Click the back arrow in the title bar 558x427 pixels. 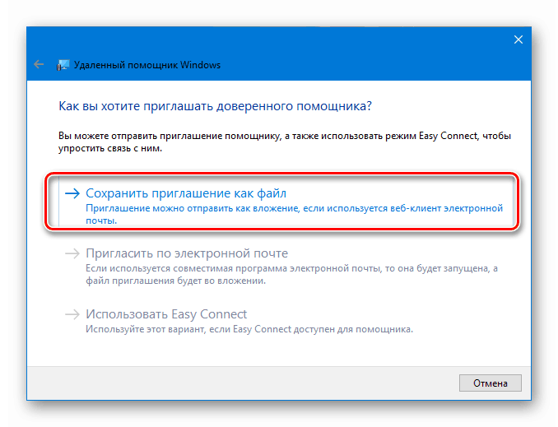39,64
